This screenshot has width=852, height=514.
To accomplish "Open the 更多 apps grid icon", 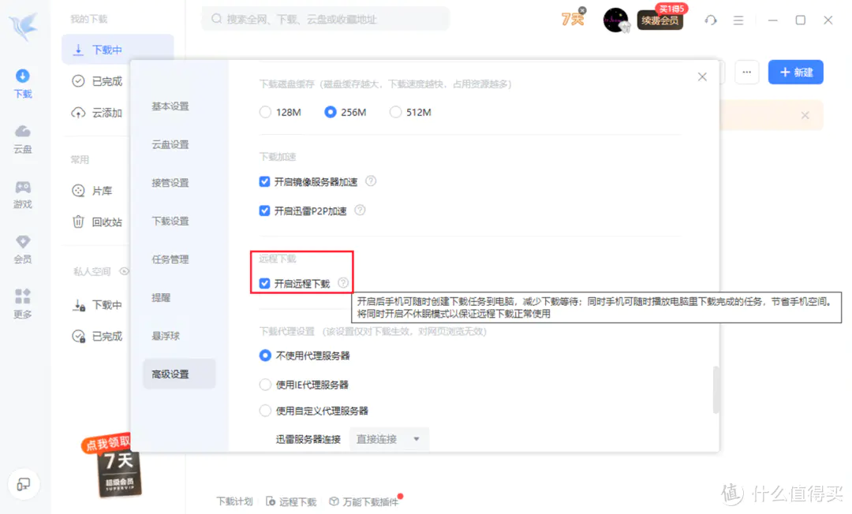I will pos(23,304).
